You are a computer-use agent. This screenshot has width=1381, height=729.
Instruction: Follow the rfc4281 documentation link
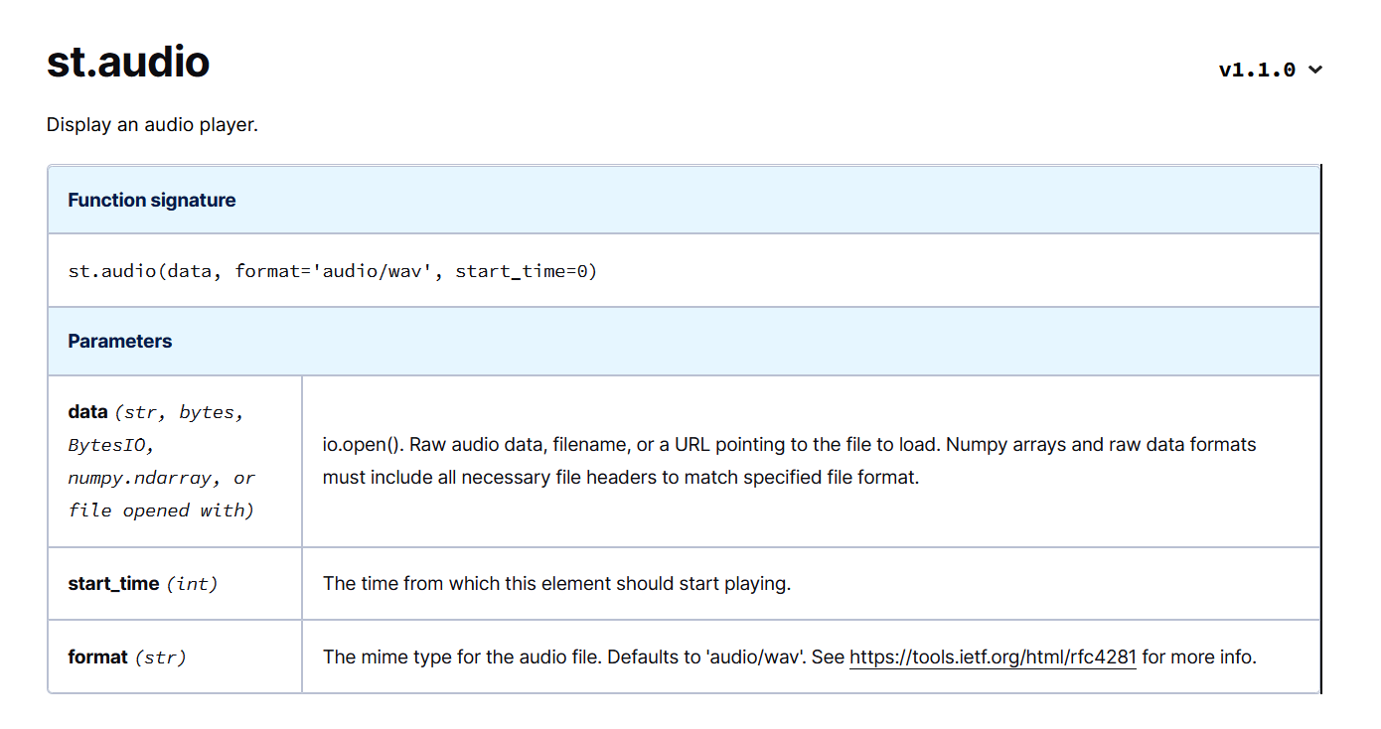click(992, 656)
